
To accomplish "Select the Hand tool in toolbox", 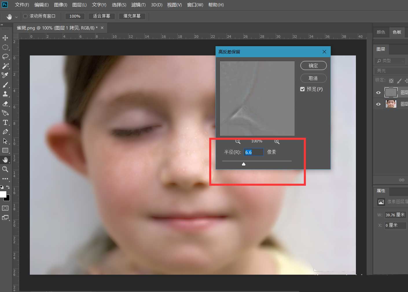I will tap(5, 160).
